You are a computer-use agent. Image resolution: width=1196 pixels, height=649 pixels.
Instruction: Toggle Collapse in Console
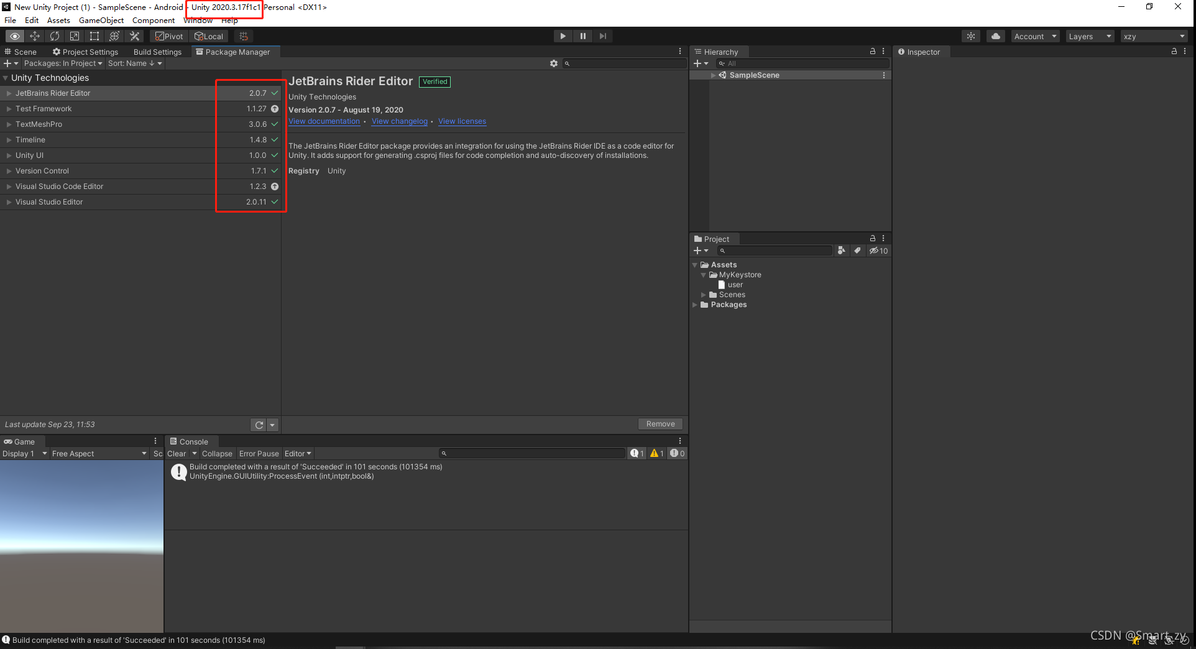217,454
